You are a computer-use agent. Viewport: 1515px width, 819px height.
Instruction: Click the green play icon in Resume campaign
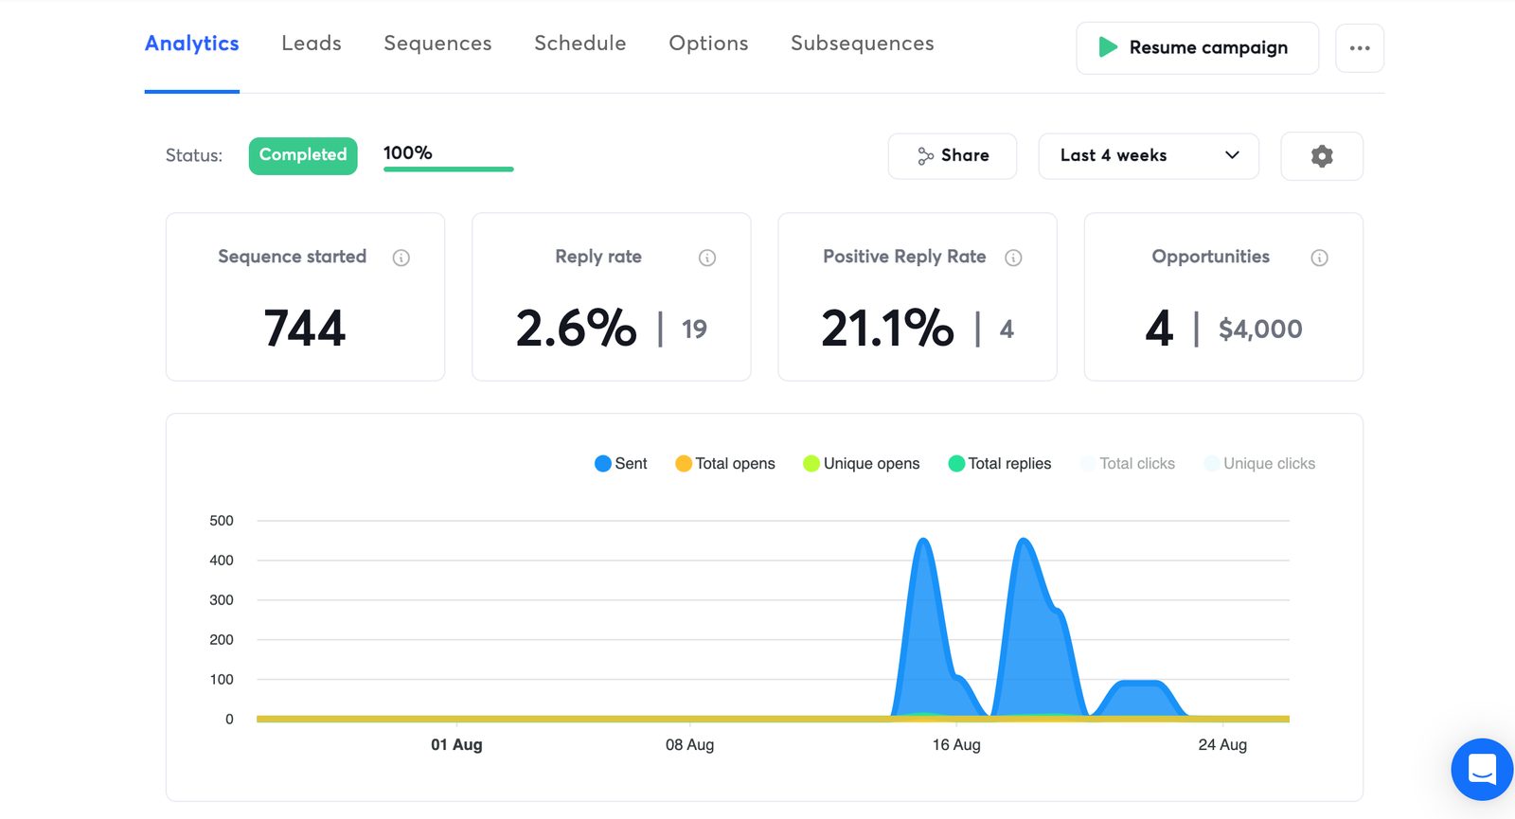[x=1107, y=47]
